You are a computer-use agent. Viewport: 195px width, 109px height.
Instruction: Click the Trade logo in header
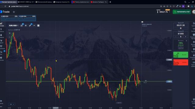[x=5, y=12]
